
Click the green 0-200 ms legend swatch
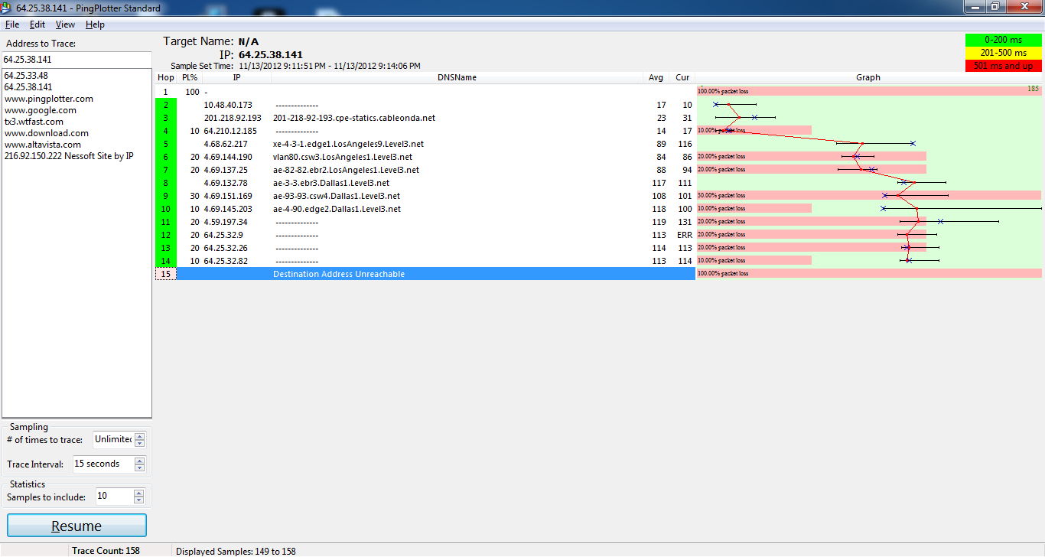coord(1003,40)
